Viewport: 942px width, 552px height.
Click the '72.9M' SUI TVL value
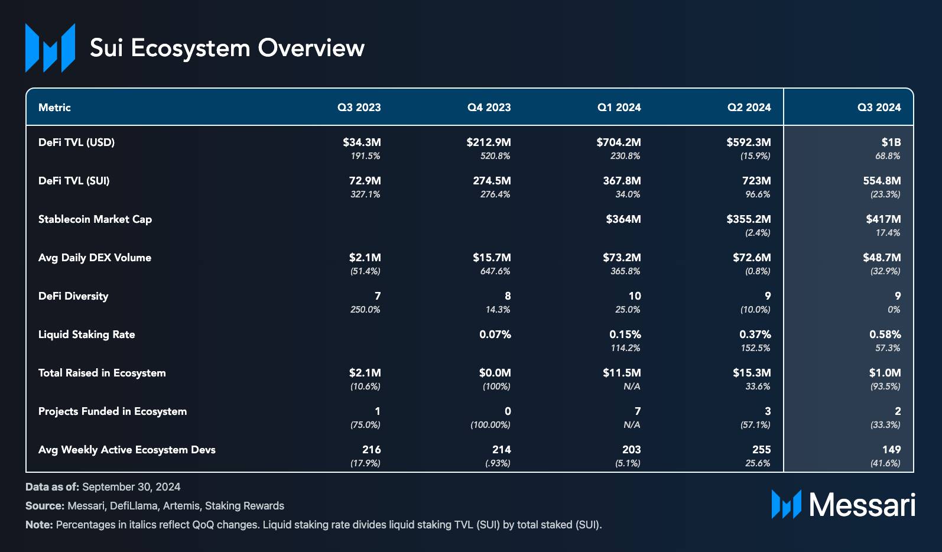pyautogui.click(x=365, y=181)
